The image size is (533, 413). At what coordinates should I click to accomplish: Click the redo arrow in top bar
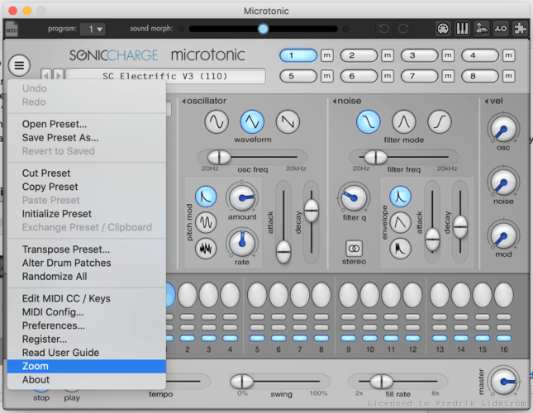pos(403,29)
